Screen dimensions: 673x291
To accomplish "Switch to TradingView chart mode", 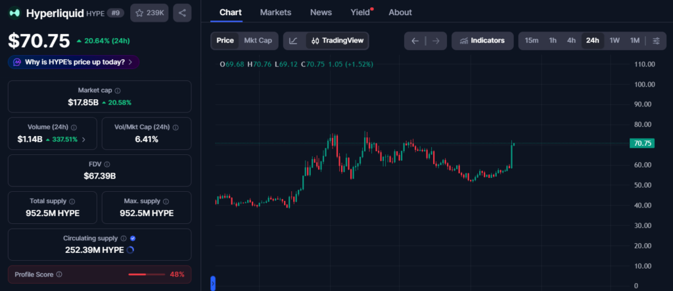I will 337,41.
